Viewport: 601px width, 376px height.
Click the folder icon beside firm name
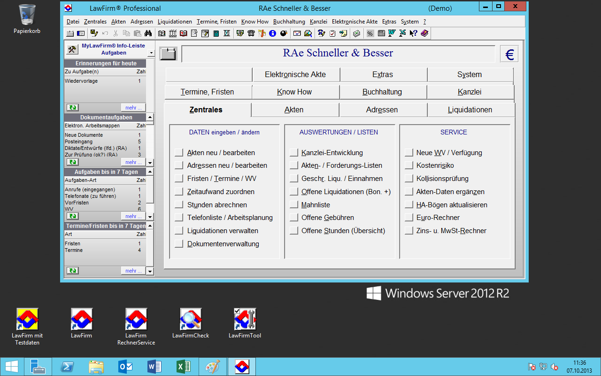(x=168, y=54)
